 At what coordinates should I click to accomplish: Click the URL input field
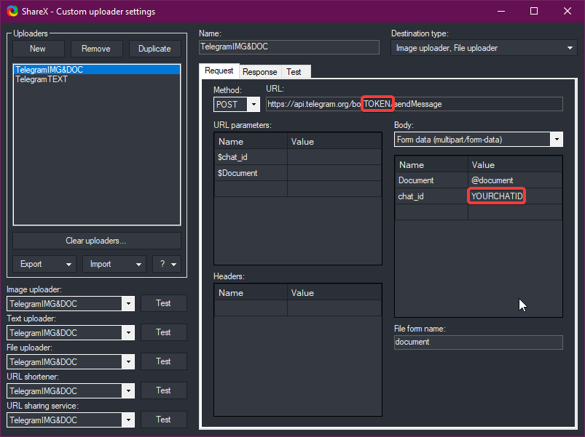(414, 104)
